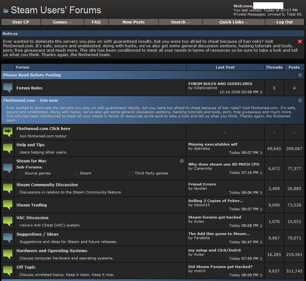The image size is (306, 281).
Task: Click the Steam for Mac status bubble icon
Action: pyautogui.click(x=8, y=168)
